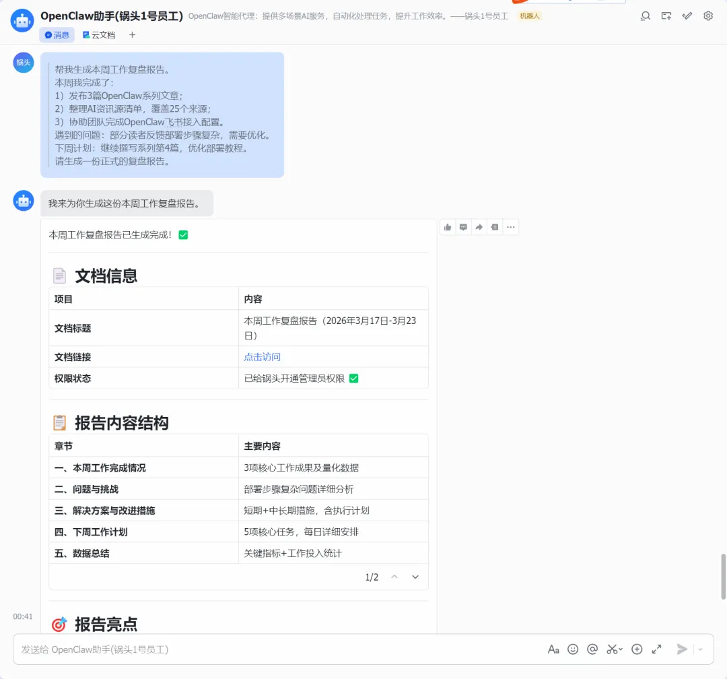Go to previous table page chevron

[x=394, y=577]
